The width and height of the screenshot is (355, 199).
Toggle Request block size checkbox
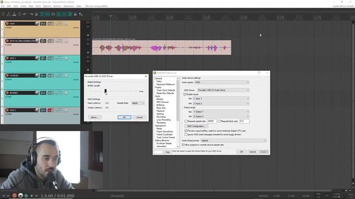point(219,122)
